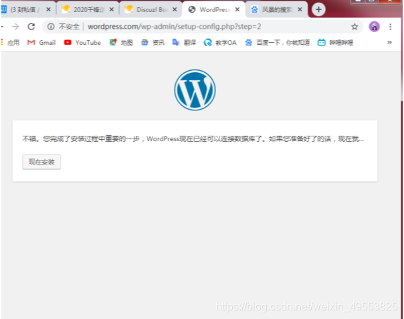Click the not-secure site info icon
404x319 pixels.
tap(51, 27)
